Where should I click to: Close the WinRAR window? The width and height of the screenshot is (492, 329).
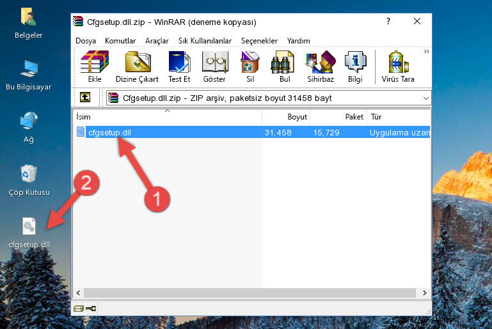417,21
